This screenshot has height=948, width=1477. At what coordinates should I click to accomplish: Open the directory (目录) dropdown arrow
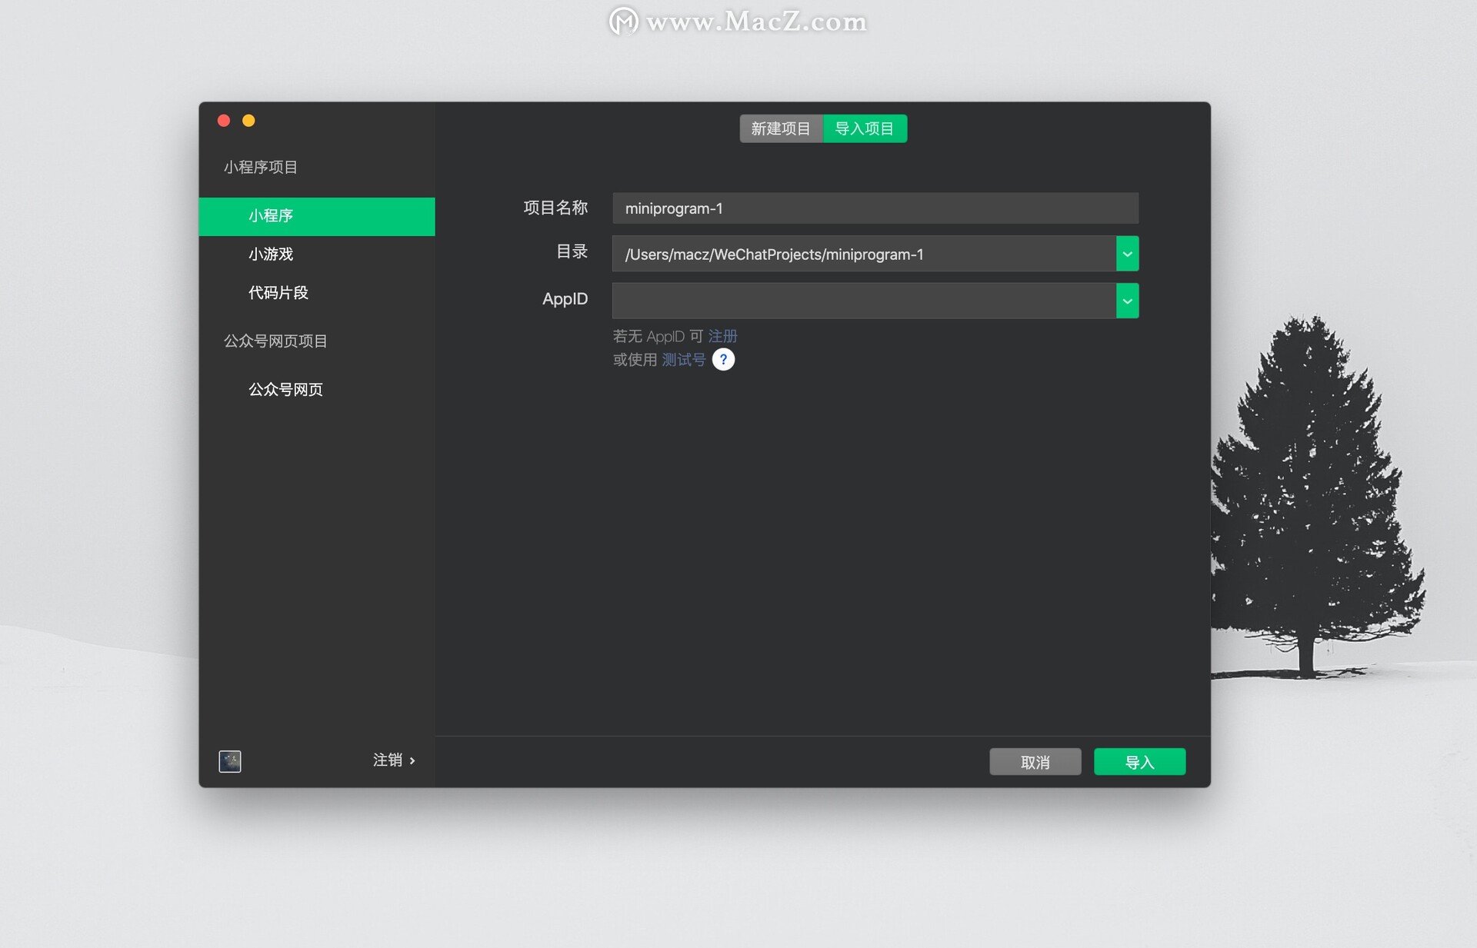(x=1127, y=254)
